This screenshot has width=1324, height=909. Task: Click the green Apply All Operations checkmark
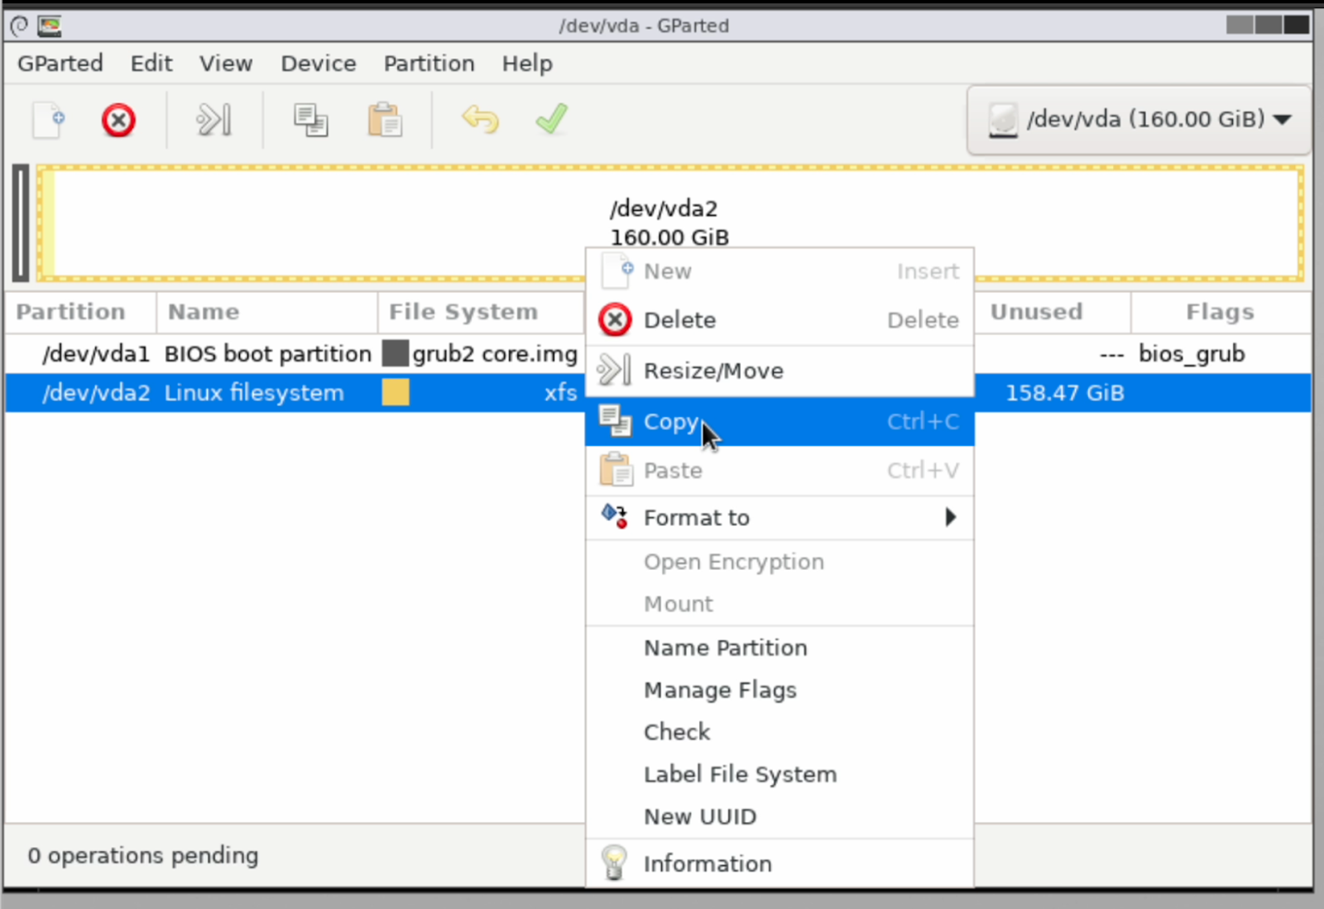pyautogui.click(x=551, y=119)
